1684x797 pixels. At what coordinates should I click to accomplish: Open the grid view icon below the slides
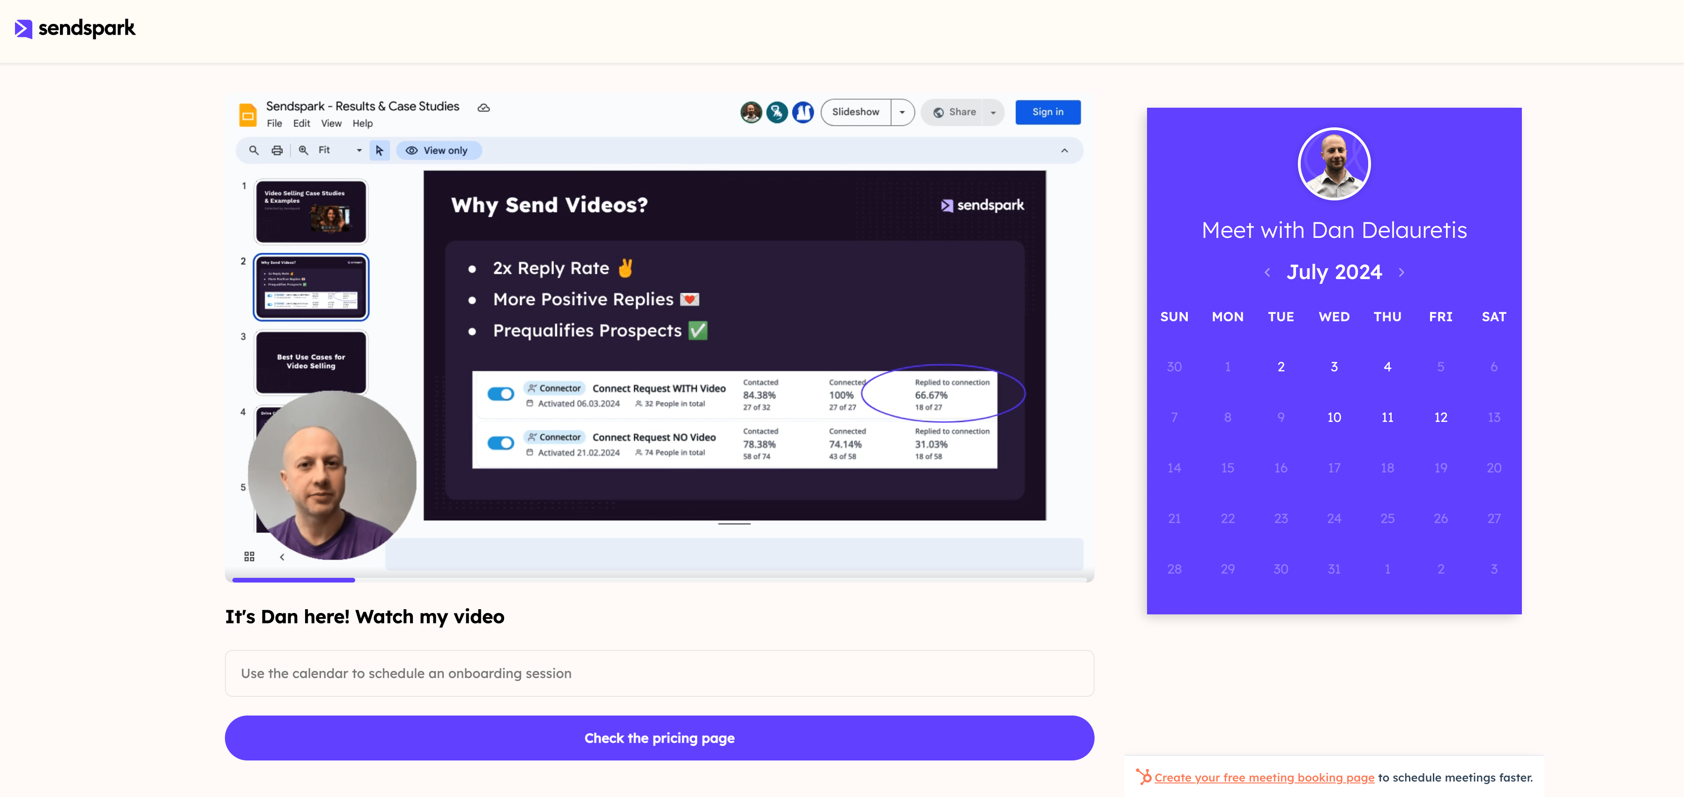(x=249, y=557)
